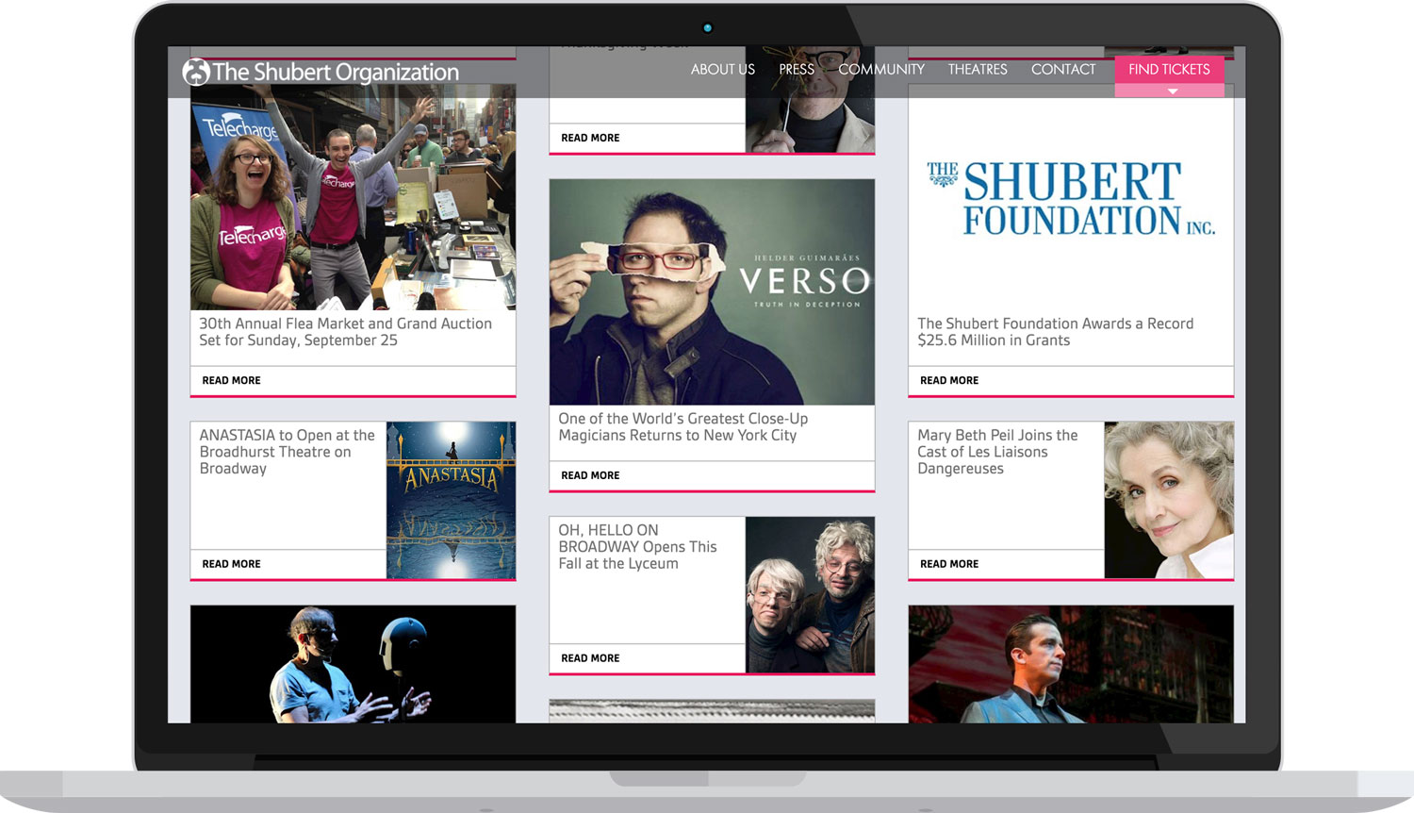1414x813 pixels.
Task: Read more about Les Liaisons Dangereuses casting
Action: pos(948,564)
